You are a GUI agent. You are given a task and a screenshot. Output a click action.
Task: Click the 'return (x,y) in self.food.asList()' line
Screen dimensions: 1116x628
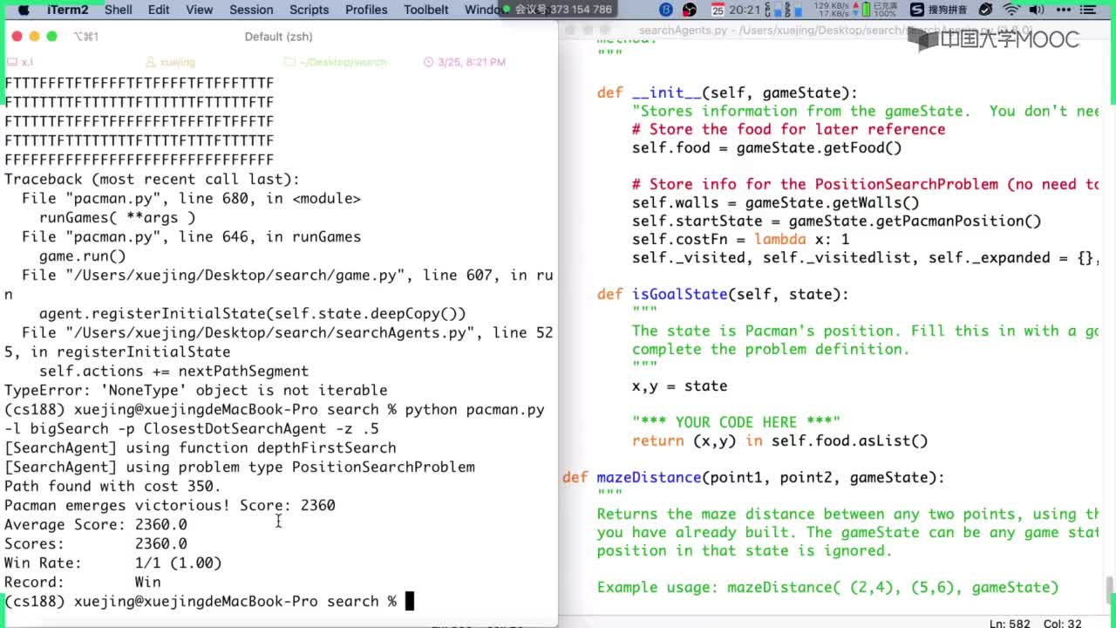[x=779, y=440]
